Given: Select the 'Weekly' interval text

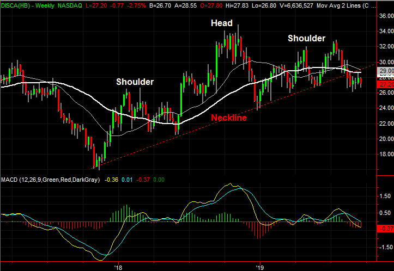Looking at the screenshot, I should (x=45, y=5).
